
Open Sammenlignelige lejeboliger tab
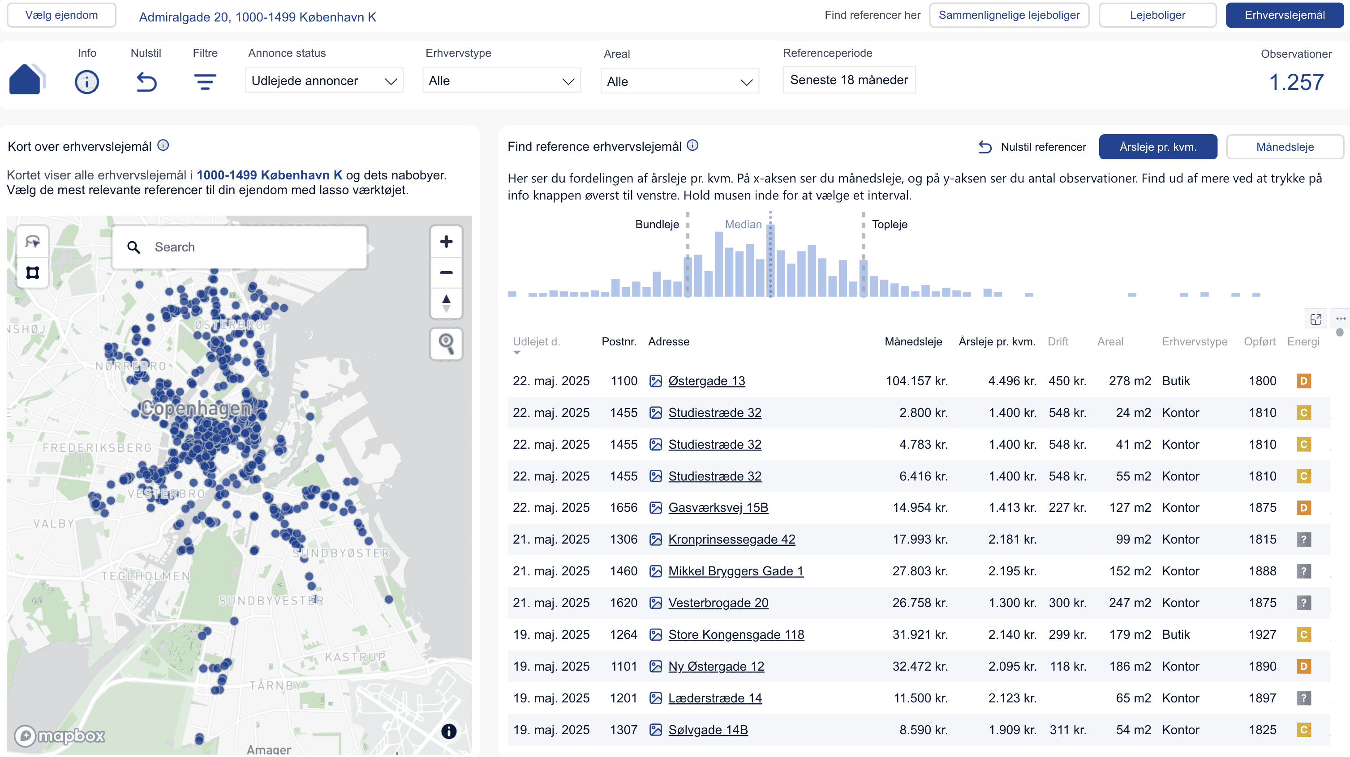[1009, 15]
